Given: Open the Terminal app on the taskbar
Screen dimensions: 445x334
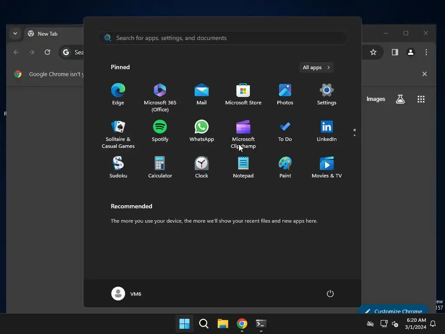Looking at the screenshot, I should pyautogui.click(x=261, y=323).
